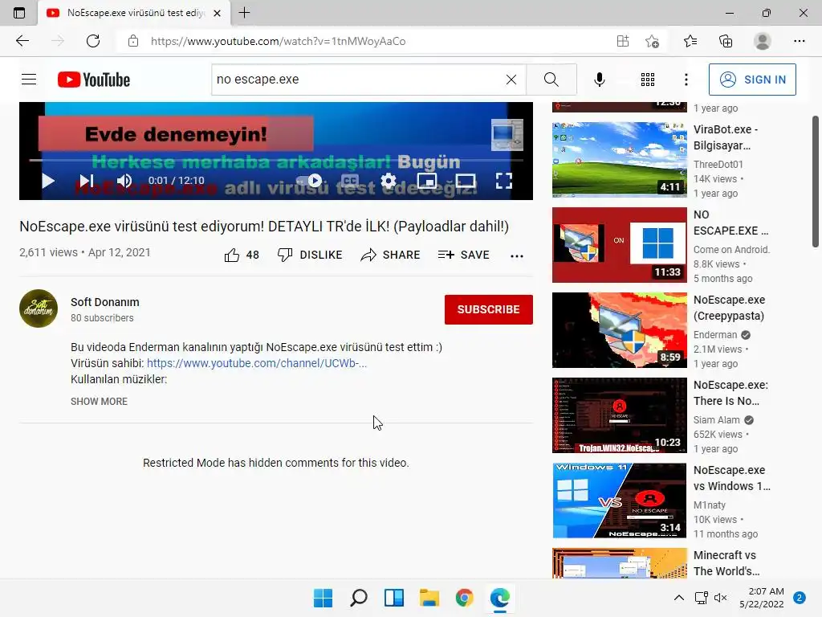Launch Google Chrome from taskbar
Viewport: 822px width, 617px height.
coord(465,598)
